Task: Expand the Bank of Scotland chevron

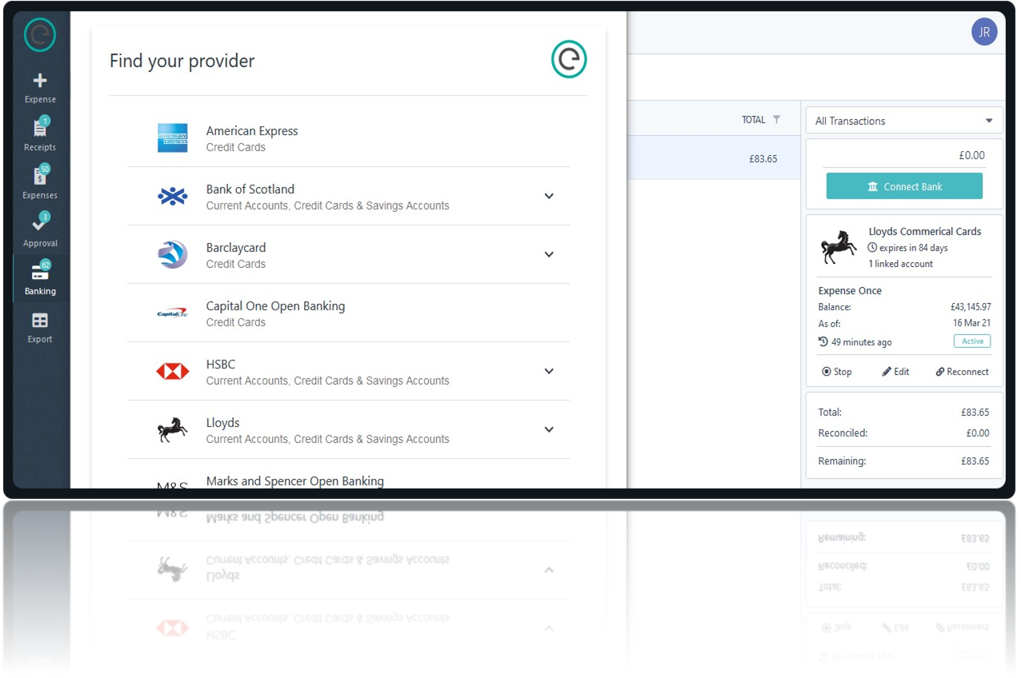Action: tap(549, 196)
